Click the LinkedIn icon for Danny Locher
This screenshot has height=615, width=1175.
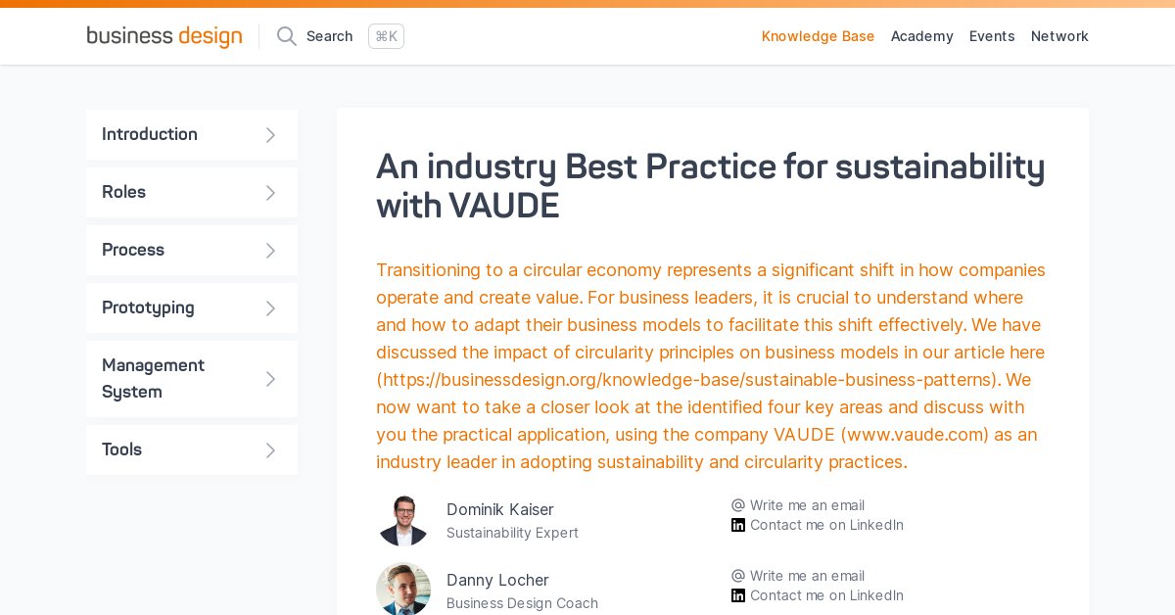click(738, 595)
